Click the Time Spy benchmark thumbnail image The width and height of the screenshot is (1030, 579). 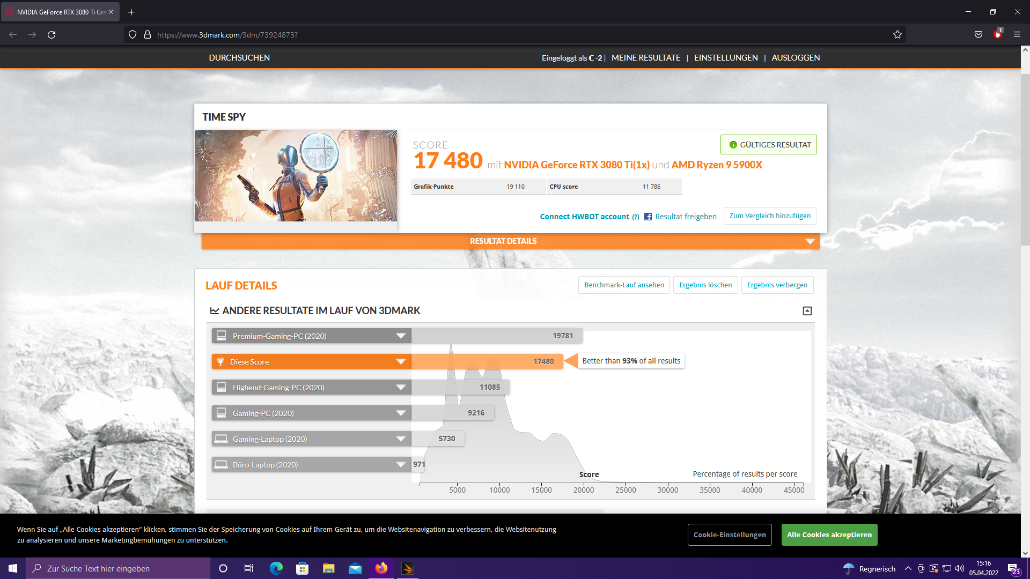pos(296,176)
